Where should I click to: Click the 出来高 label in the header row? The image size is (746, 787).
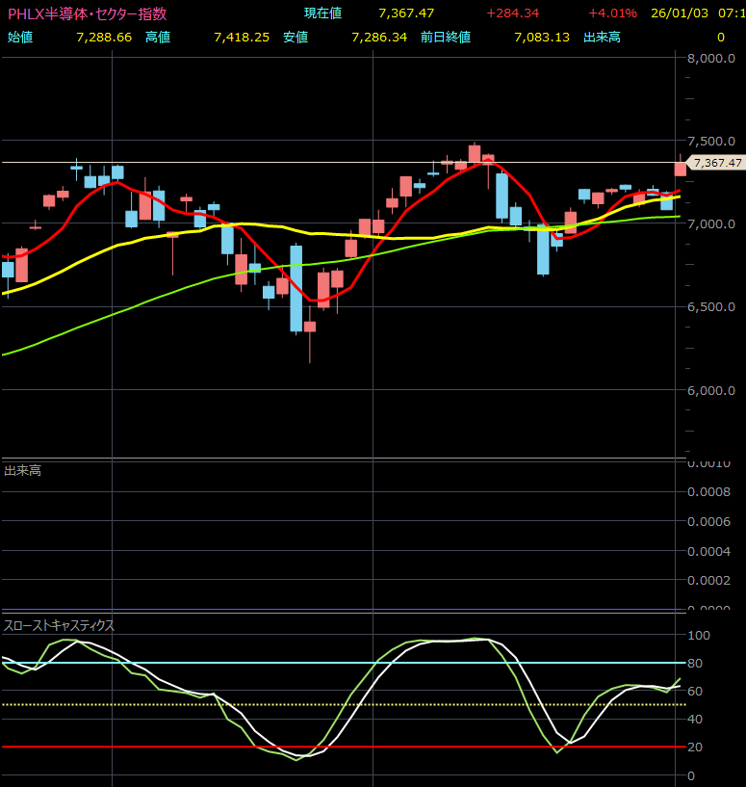click(x=602, y=37)
